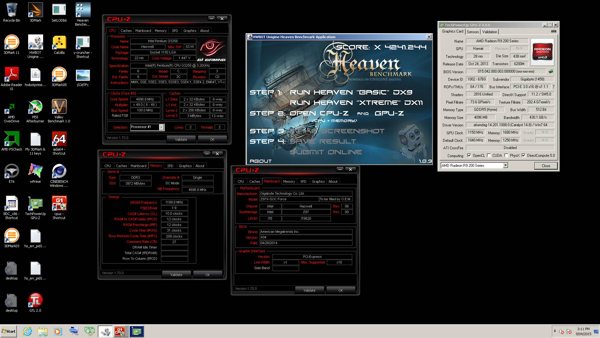Image resolution: width=600 pixels, height=338 pixels.
Task: Click GPU-Z screenshot camera icon
Action: coord(553,31)
